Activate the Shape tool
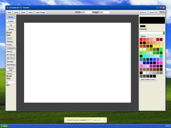 click(x=11, y=29)
